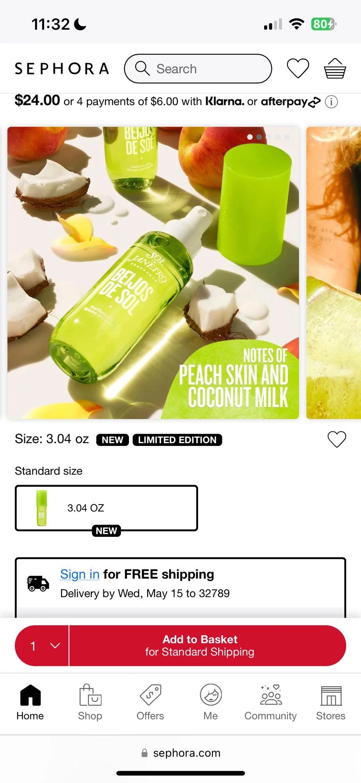Open the Stores tab

pos(331,703)
